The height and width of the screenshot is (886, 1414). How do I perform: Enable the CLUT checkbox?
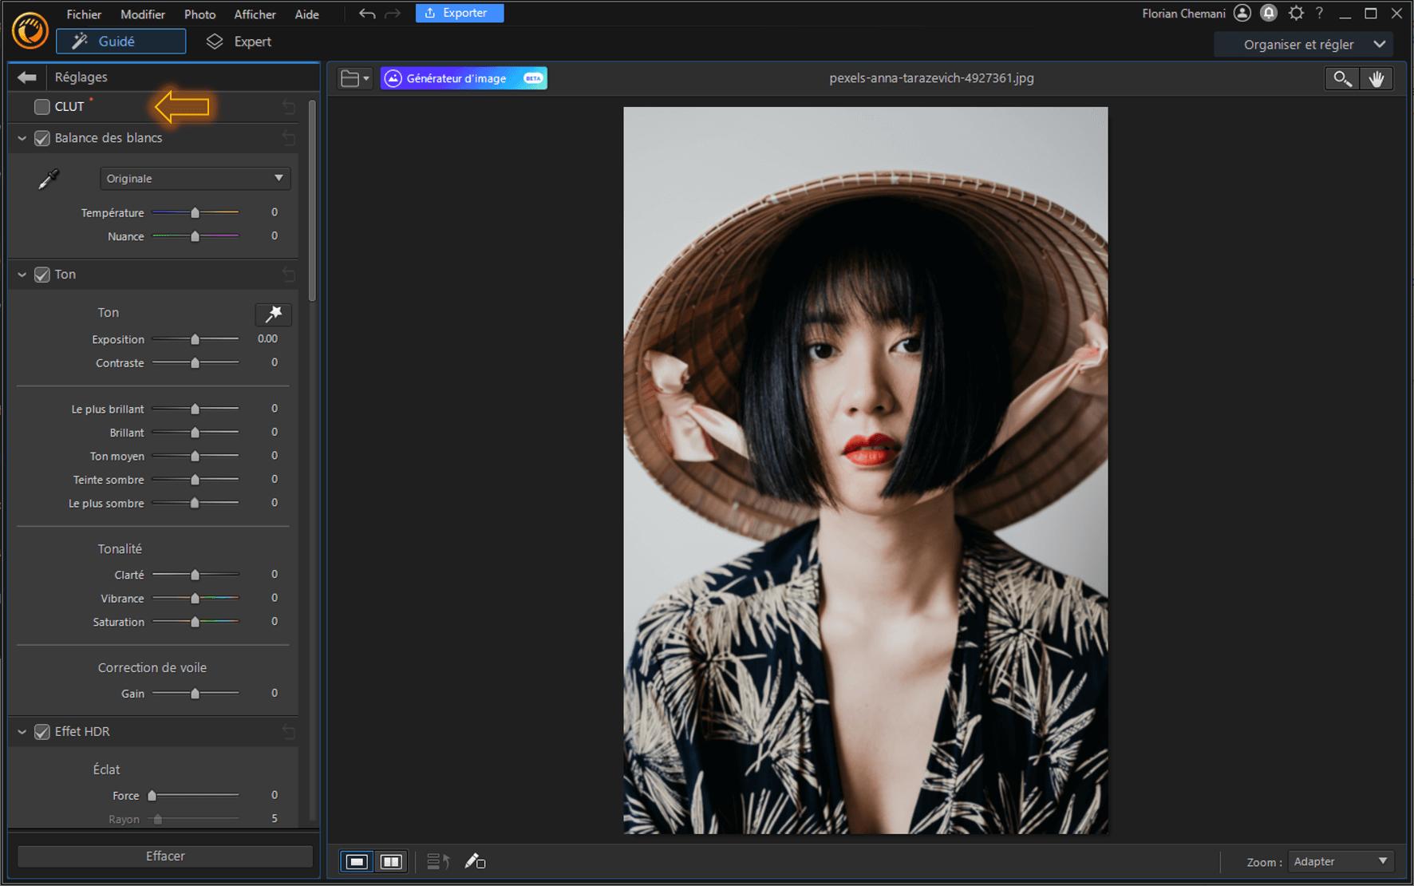[x=42, y=107]
